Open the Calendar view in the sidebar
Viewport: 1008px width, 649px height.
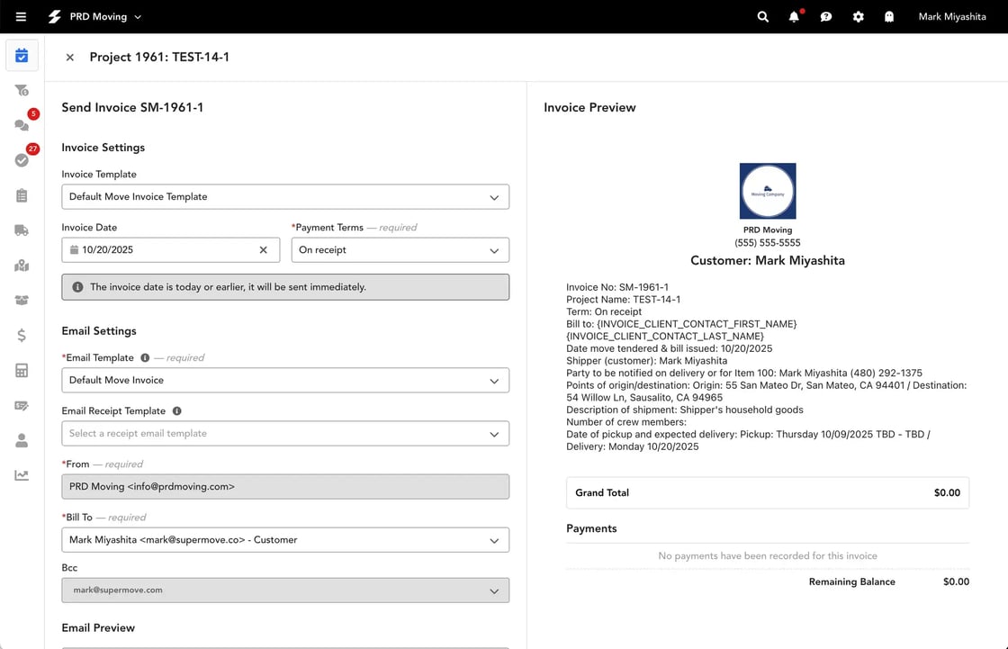coord(22,55)
